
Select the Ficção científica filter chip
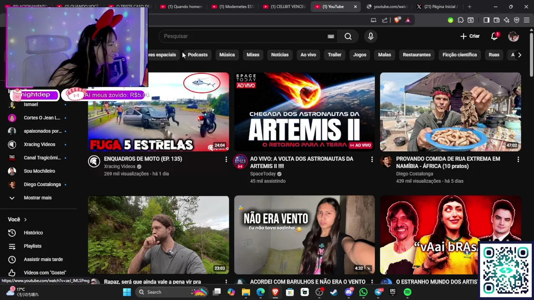(459, 55)
